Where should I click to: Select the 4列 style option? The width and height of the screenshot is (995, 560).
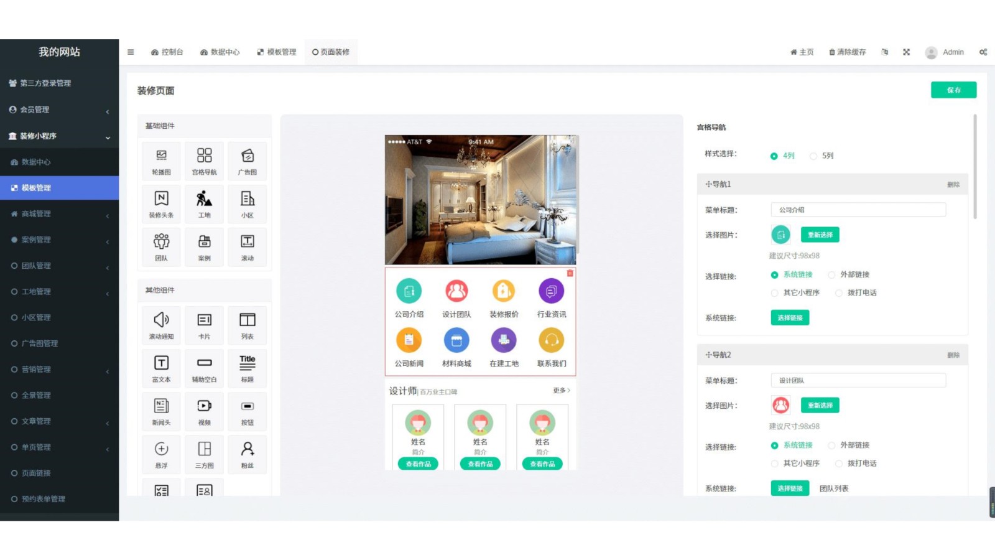coord(782,156)
